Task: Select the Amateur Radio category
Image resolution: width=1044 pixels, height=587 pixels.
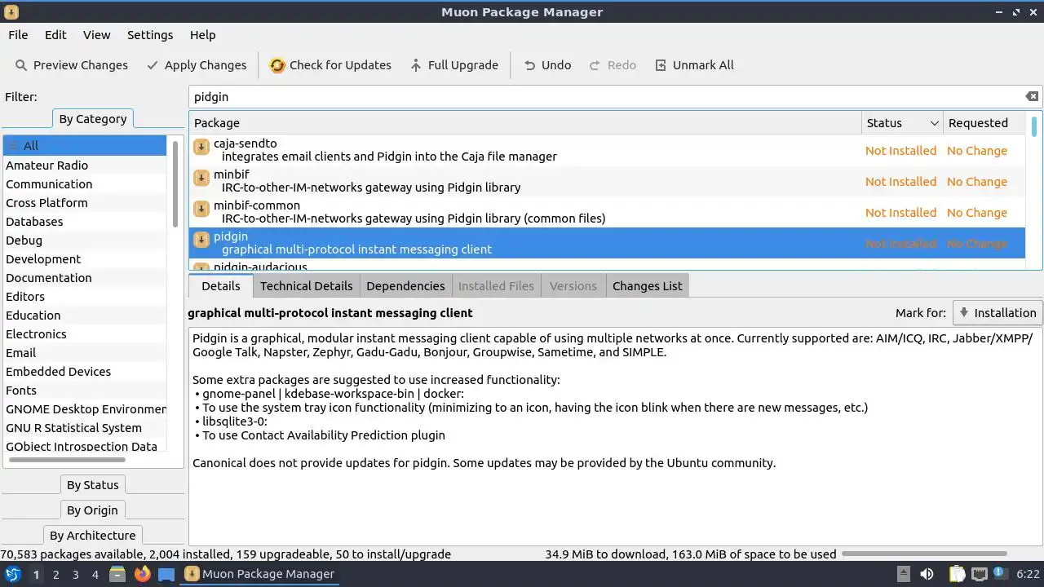Action: 84,165
